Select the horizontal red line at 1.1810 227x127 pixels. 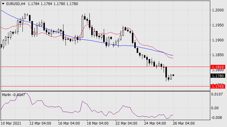point(105,67)
